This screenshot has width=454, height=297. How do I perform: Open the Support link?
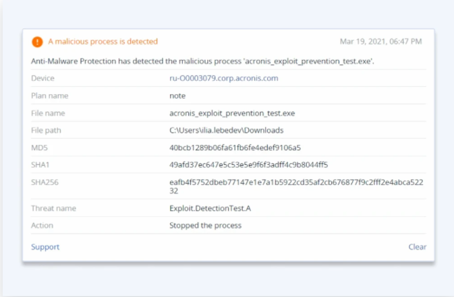(45, 246)
